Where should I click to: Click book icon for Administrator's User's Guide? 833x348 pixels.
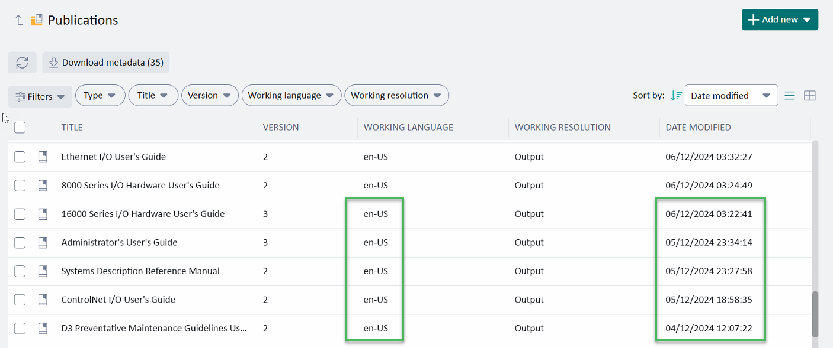click(x=43, y=242)
